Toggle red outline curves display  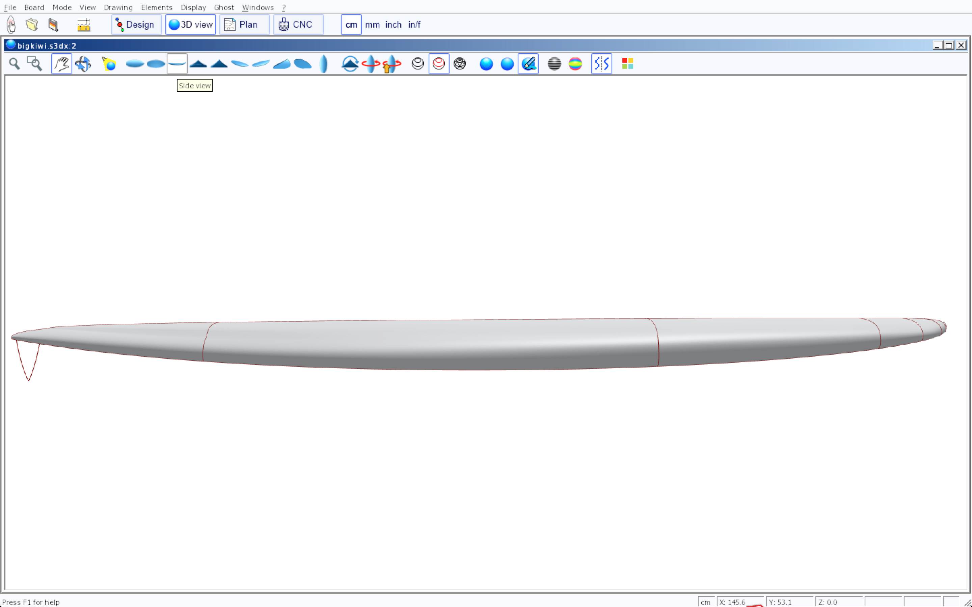(x=439, y=64)
